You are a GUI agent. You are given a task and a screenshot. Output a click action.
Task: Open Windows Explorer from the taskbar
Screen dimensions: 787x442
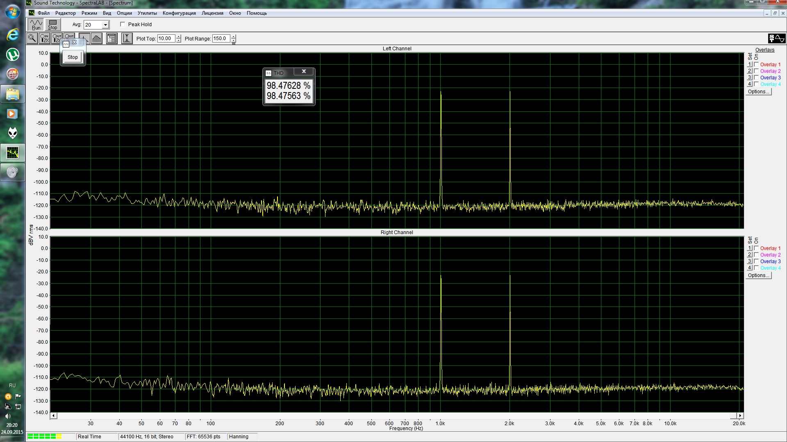(13, 94)
